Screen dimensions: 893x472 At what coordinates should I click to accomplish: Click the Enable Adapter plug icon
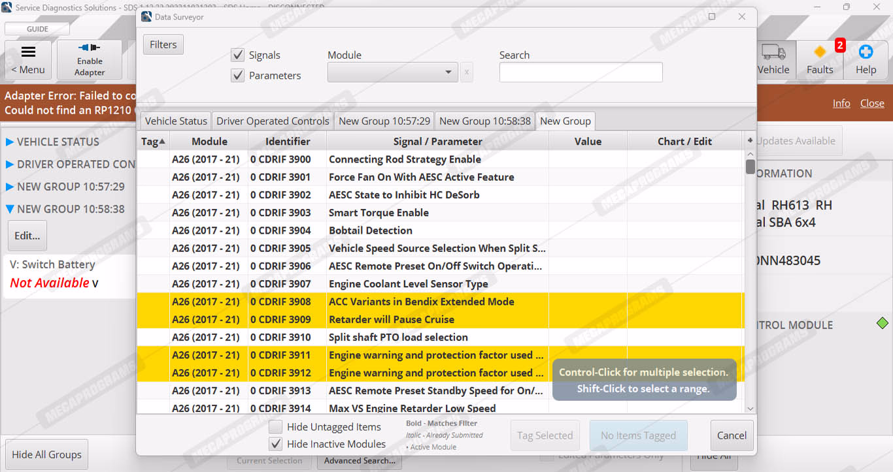coord(90,47)
